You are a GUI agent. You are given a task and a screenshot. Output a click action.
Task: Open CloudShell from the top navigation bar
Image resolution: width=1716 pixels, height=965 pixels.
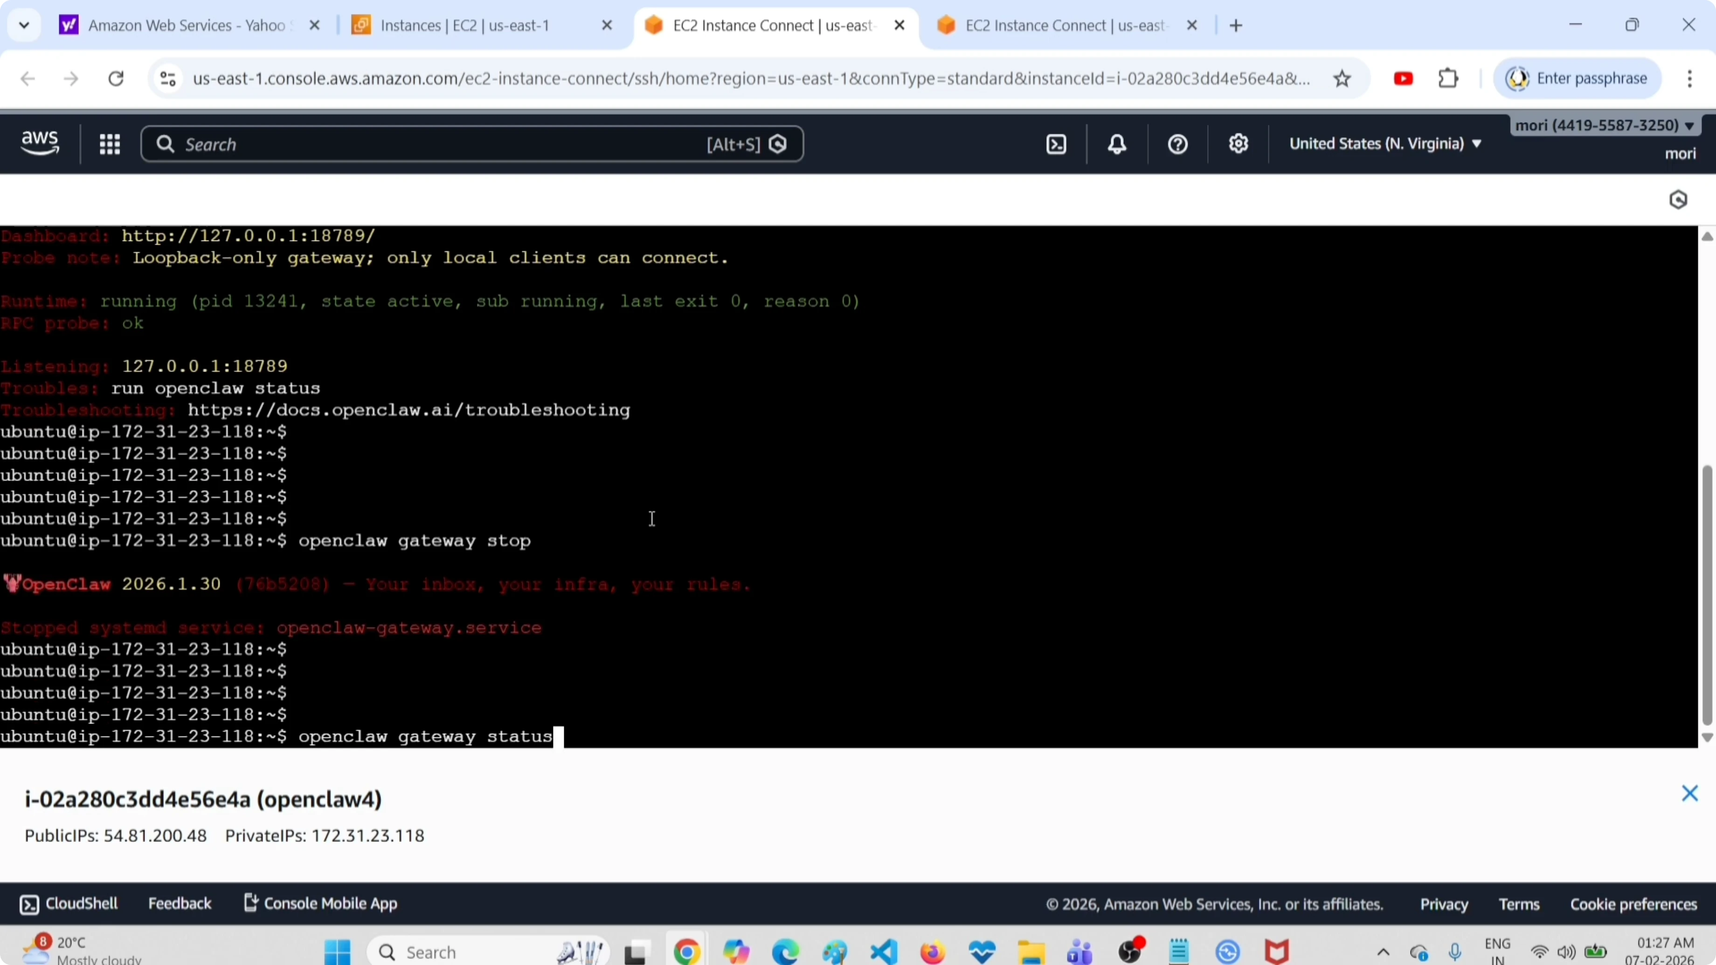(x=1057, y=144)
